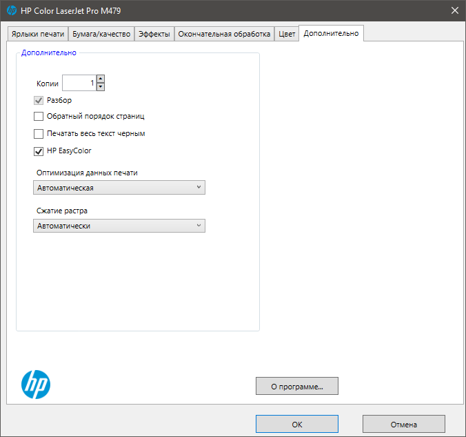
Task: Close the HP Color LaserJet Pro dialog
Action: click(455, 10)
